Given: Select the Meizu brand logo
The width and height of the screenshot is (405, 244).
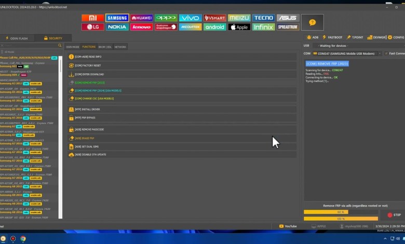Looking at the screenshot, I should (x=239, y=18).
